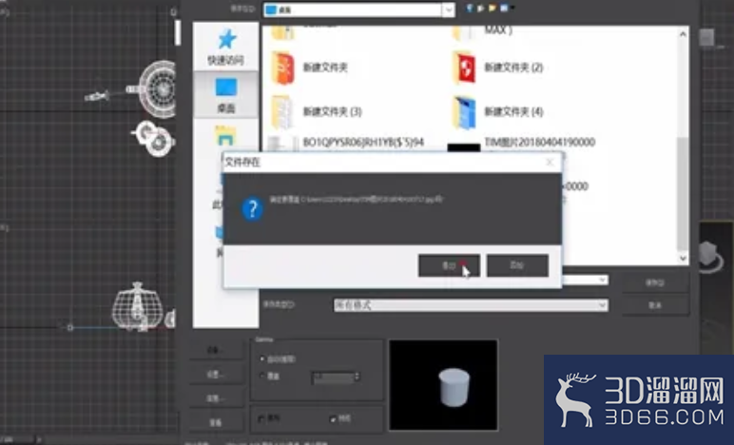Open the view menu toolbar icon
Screen dimensions: 734x445
click(x=506, y=8)
